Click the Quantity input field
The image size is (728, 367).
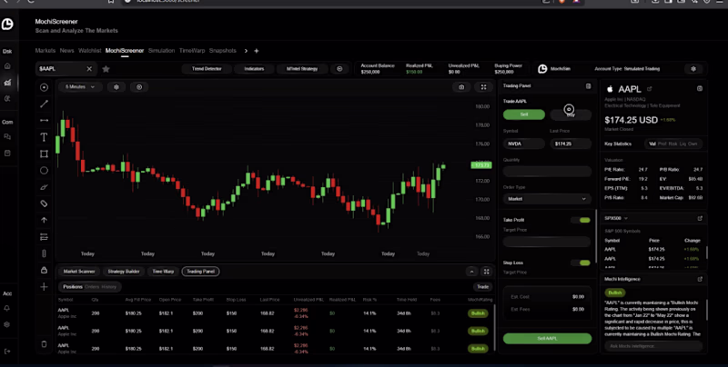point(547,172)
